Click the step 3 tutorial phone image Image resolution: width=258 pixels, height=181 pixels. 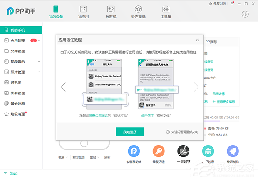(x=104, y=84)
